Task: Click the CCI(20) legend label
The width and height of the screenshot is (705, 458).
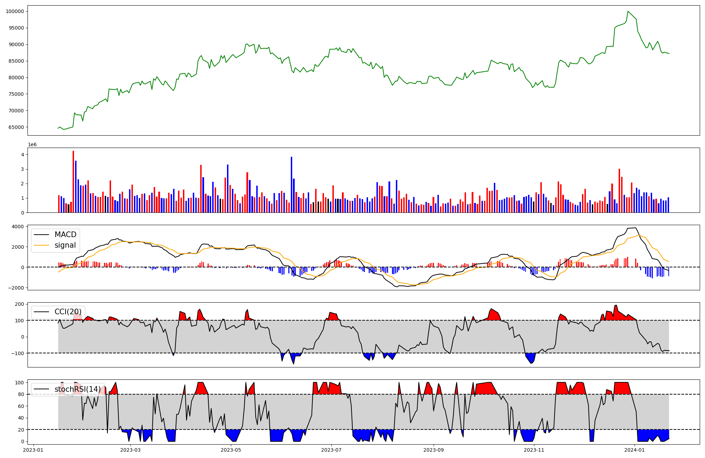Action: click(x=68, y=312)
